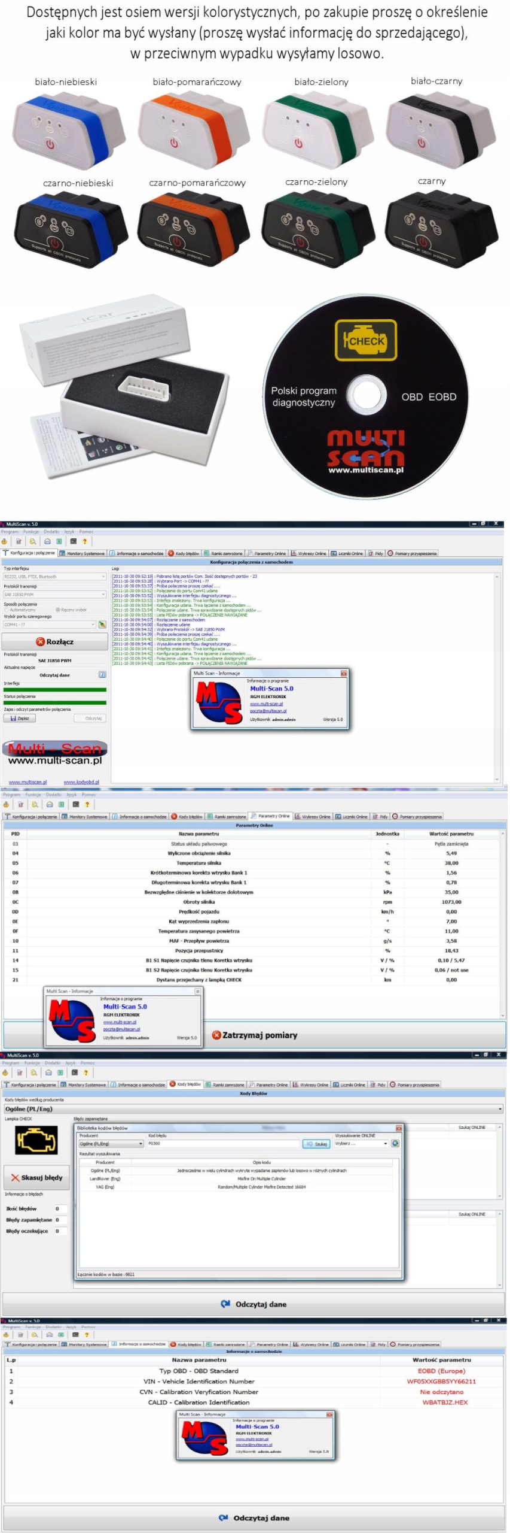Select the Temperatura silnika parameter row
Image resolution: width=510 pixels, height=1533 pixels.
coord(251,863)
